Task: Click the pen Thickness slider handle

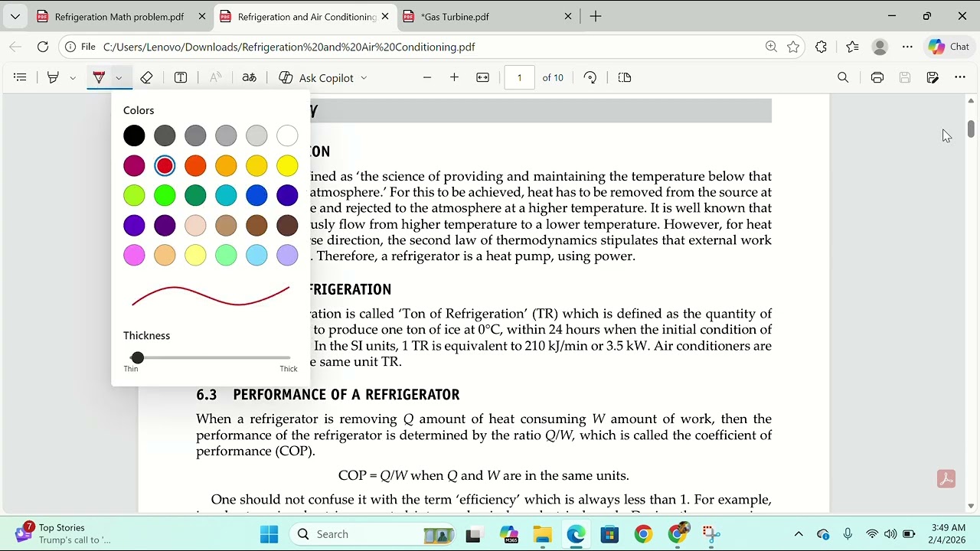Action: coord(137,357)
